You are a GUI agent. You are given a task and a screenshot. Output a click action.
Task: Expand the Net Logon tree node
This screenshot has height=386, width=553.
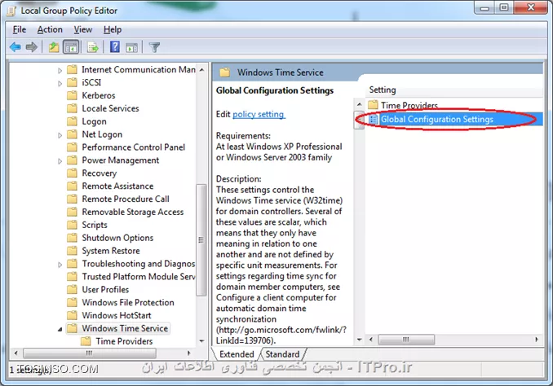[60, 135]
